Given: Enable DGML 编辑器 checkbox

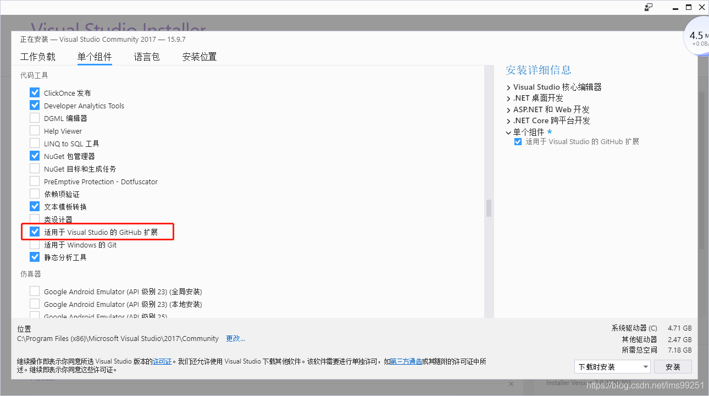Looking at the screenshot, I should click(x=35, y=118).
